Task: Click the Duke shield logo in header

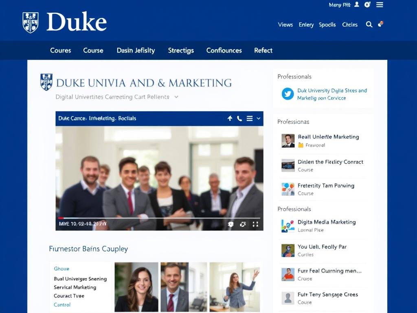Action: [x=30, y=22]
